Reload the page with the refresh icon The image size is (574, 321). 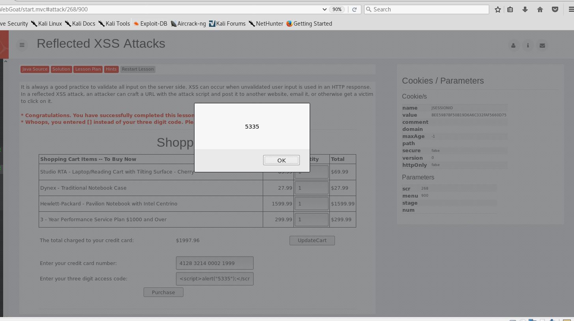point(354,9)
